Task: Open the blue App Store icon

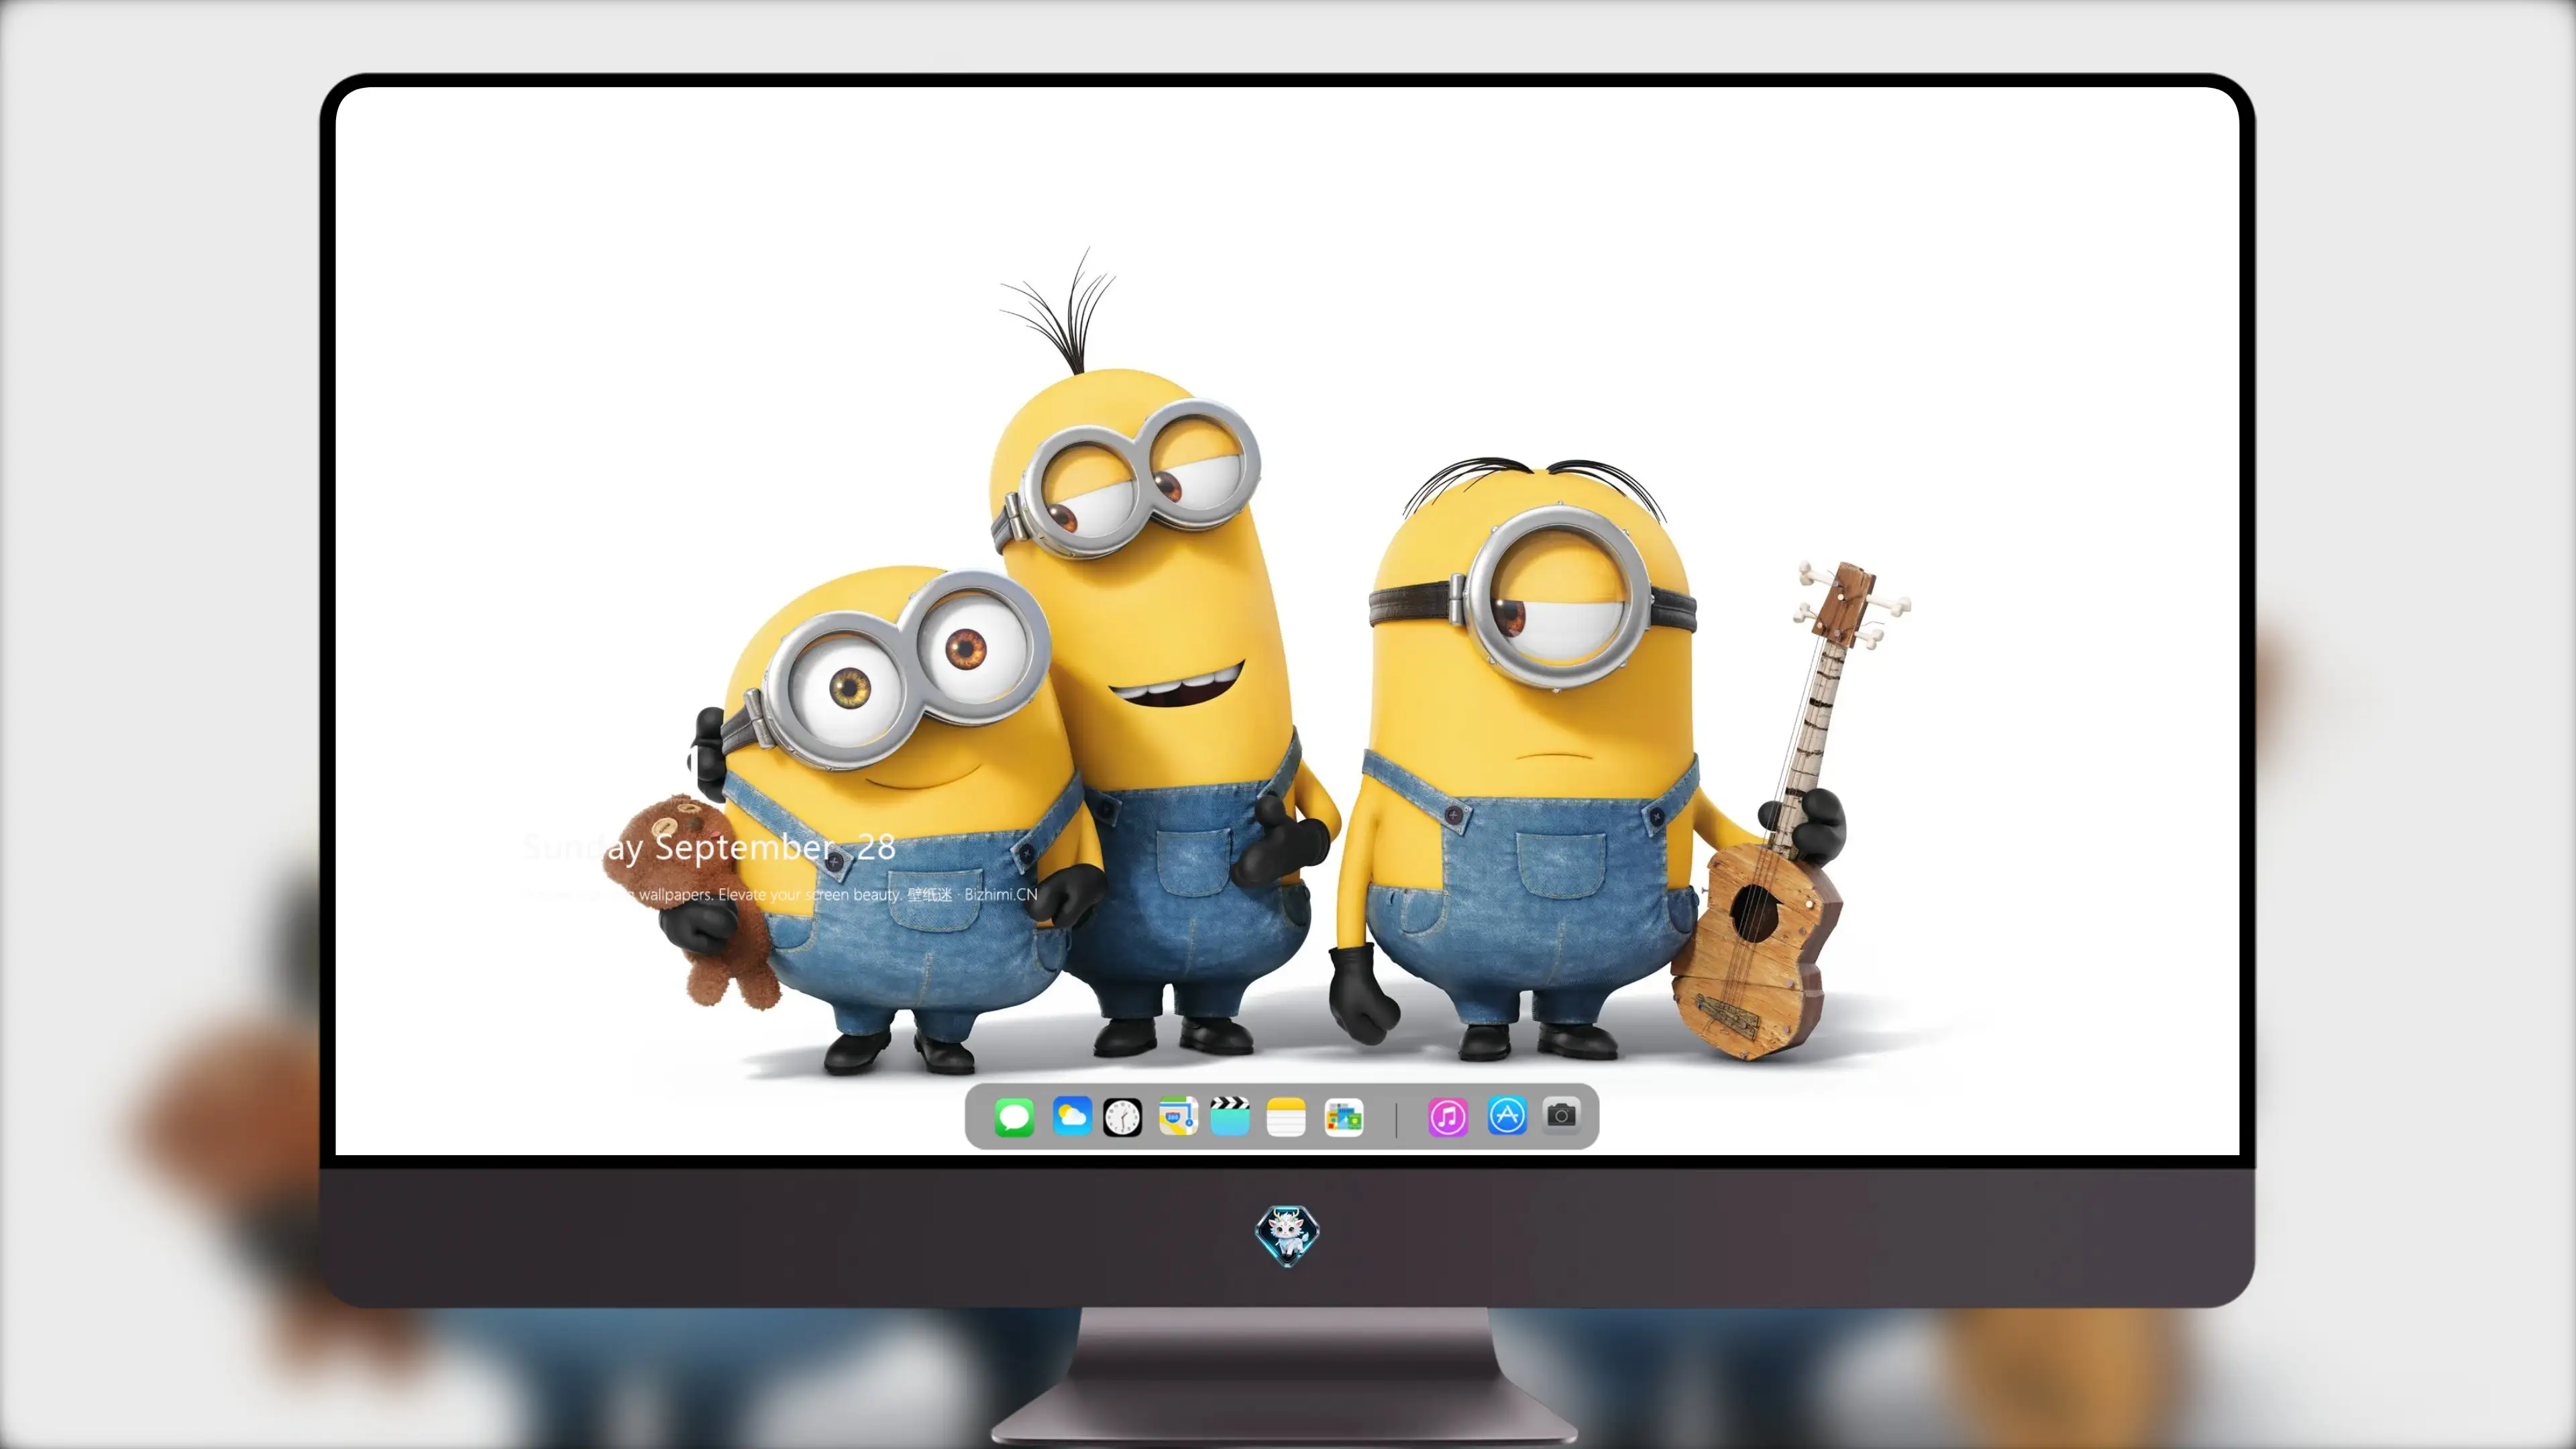Action: [x=1507, y=1116]
